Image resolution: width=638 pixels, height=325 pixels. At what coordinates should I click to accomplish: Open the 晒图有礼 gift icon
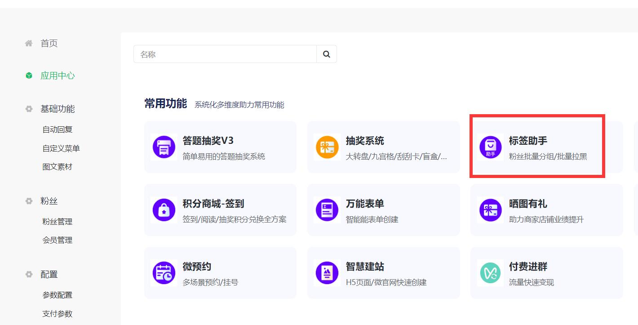490,210
